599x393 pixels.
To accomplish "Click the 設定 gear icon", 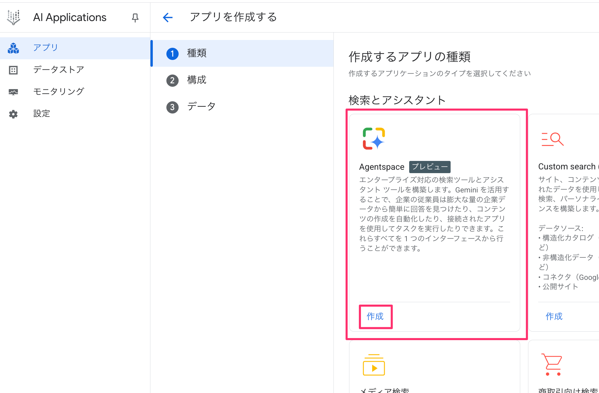I will [x=13, y=114].
